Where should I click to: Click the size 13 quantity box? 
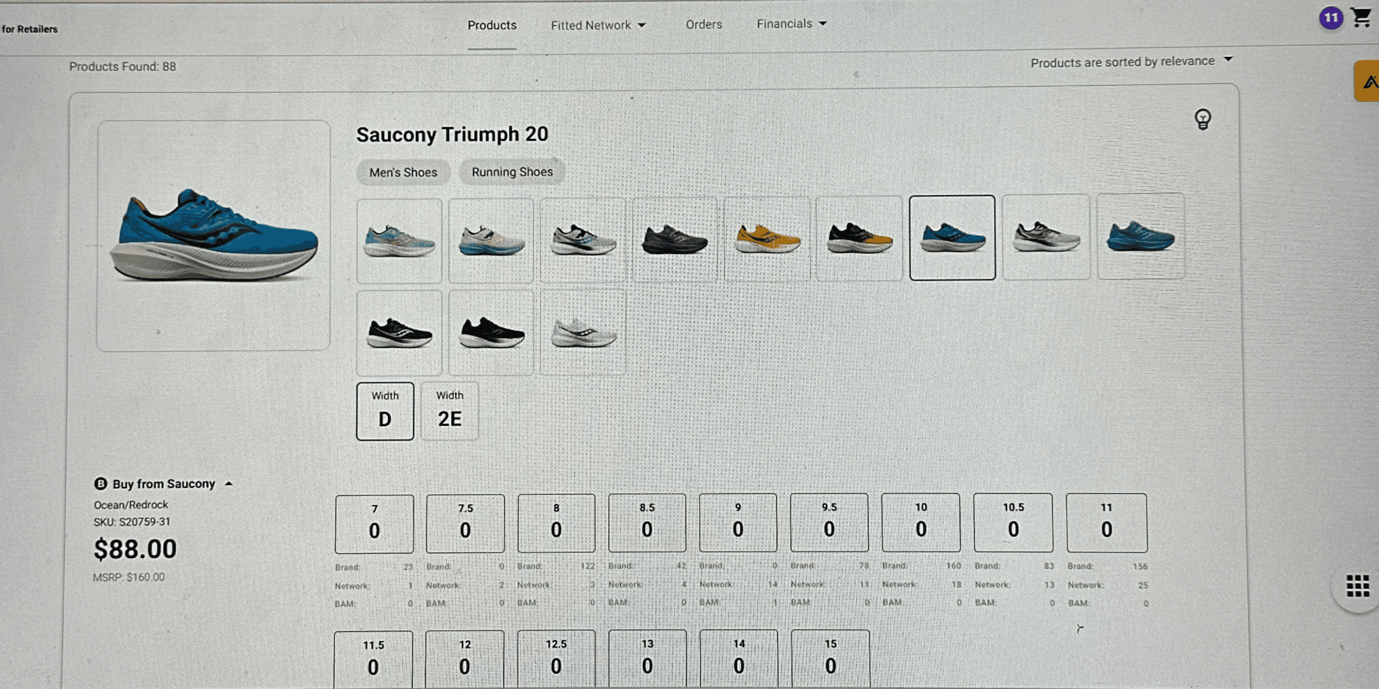click(x=647, y=659)
